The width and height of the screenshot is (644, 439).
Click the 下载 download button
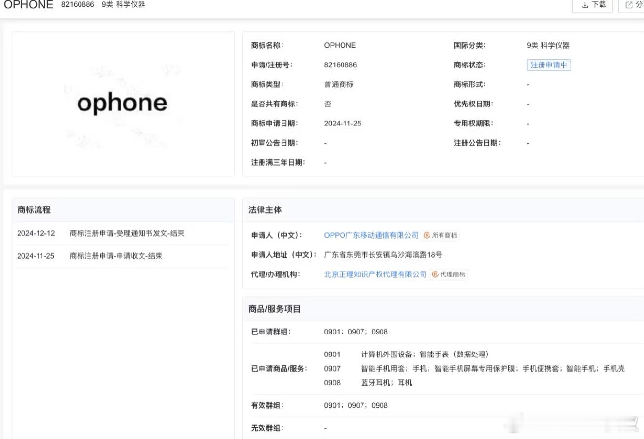tap(594, 5)
